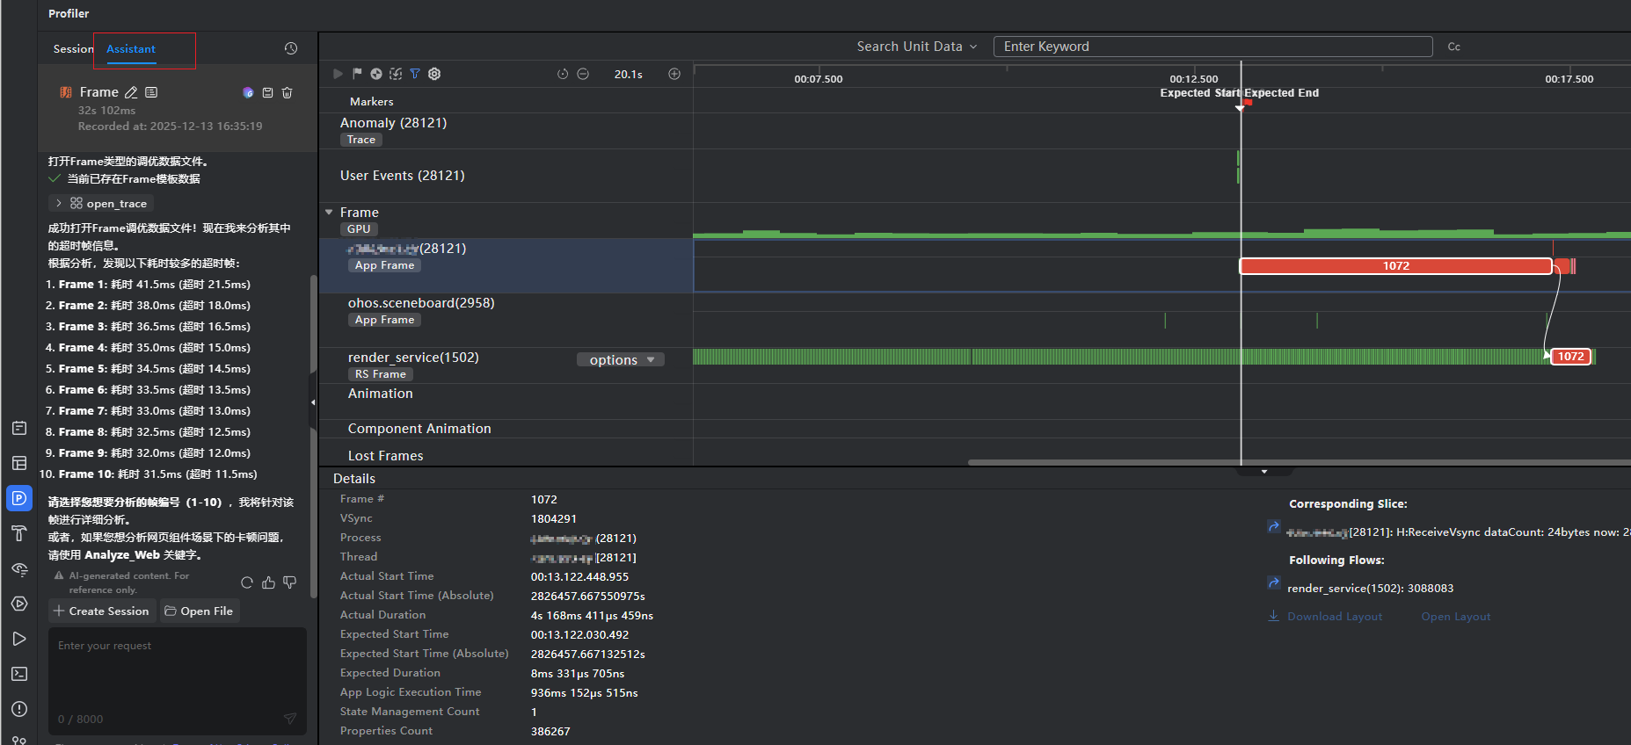Viewport: 1631px width, 745px height.
Task: Open session history clock icon
Action: pyautogui.click(x=291, y=48)
